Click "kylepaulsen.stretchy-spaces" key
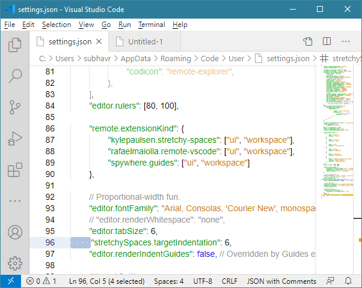The width and height of the screenshot is (362, 288). pos(164,140)
